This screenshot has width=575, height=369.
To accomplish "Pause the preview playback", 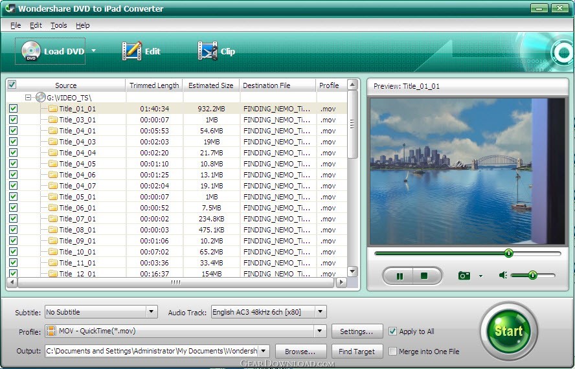I will (x=400, y=276).
